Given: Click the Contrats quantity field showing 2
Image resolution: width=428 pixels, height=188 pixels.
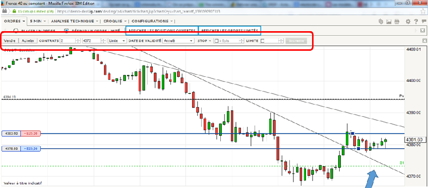Looking at the screenshot, I should click(x=68, y=41).
